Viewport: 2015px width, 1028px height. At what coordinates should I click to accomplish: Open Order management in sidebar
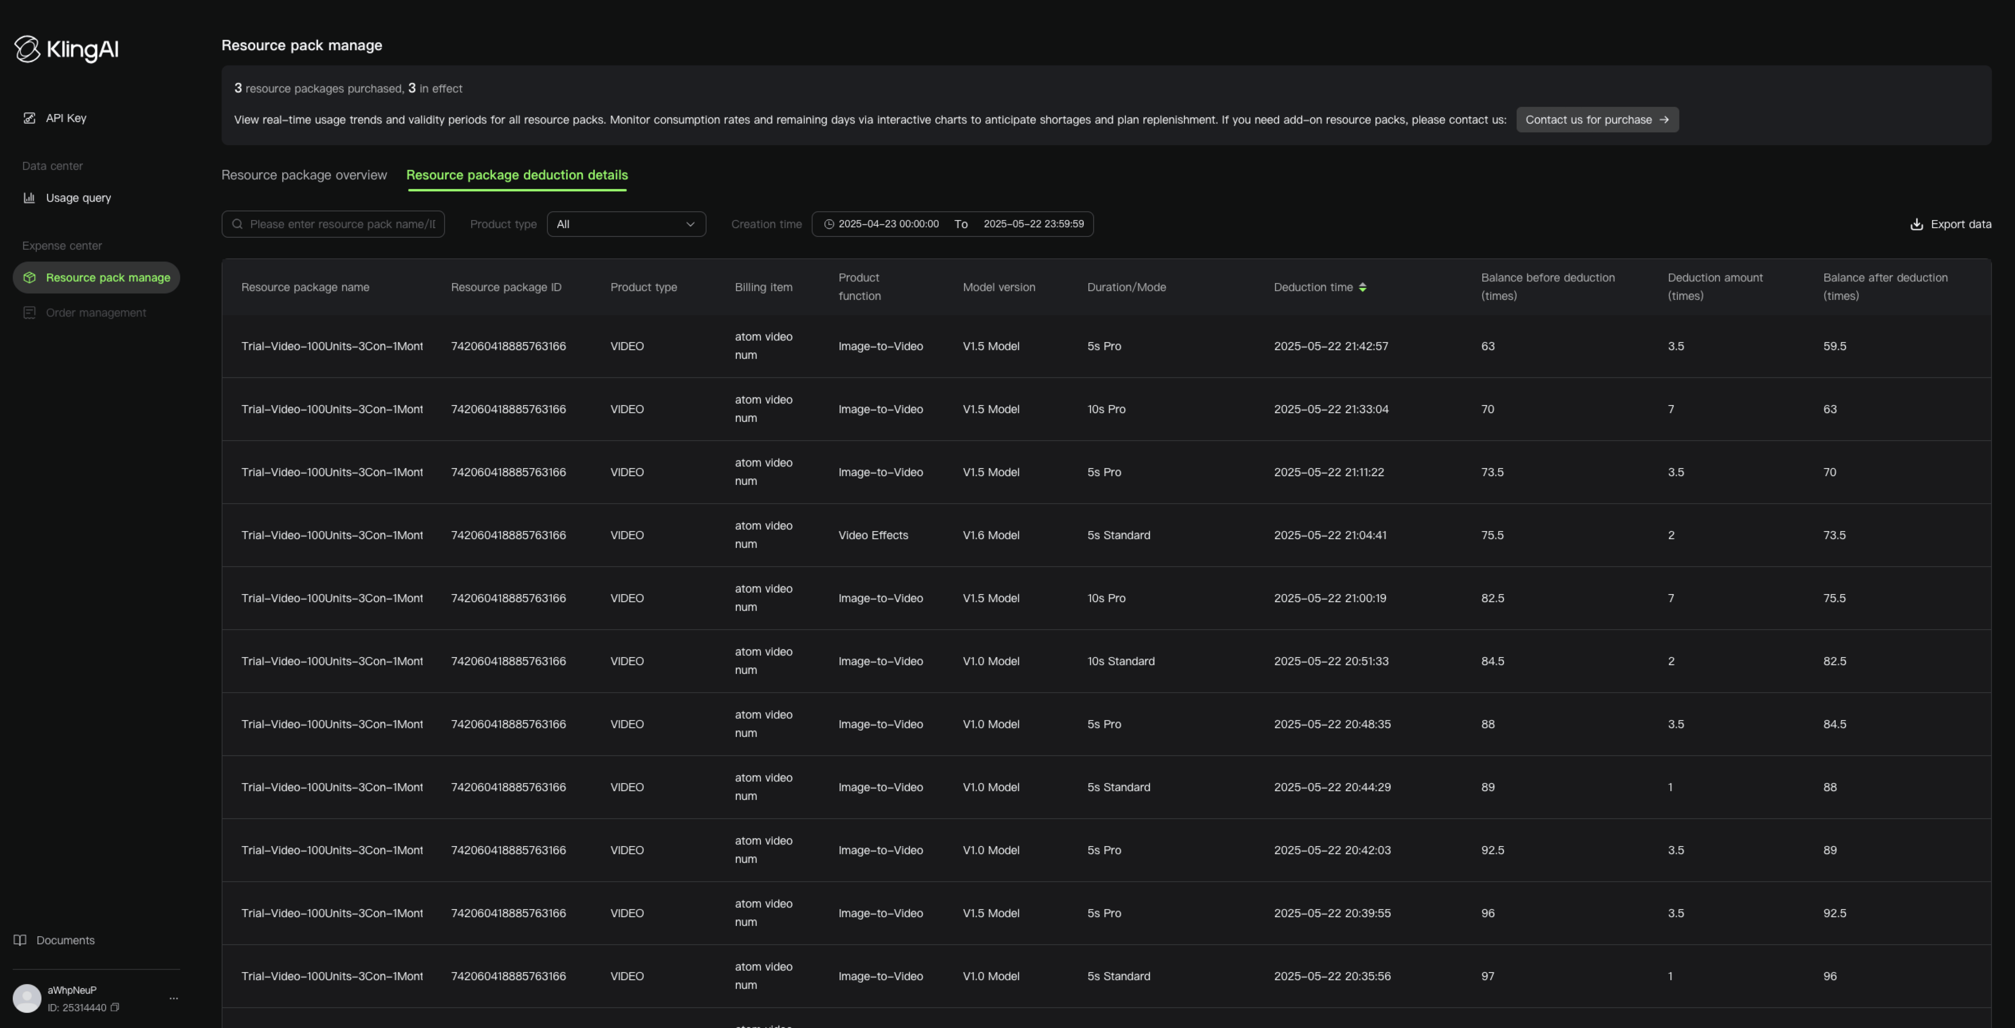pyautogui.click(x=95, y=313)
